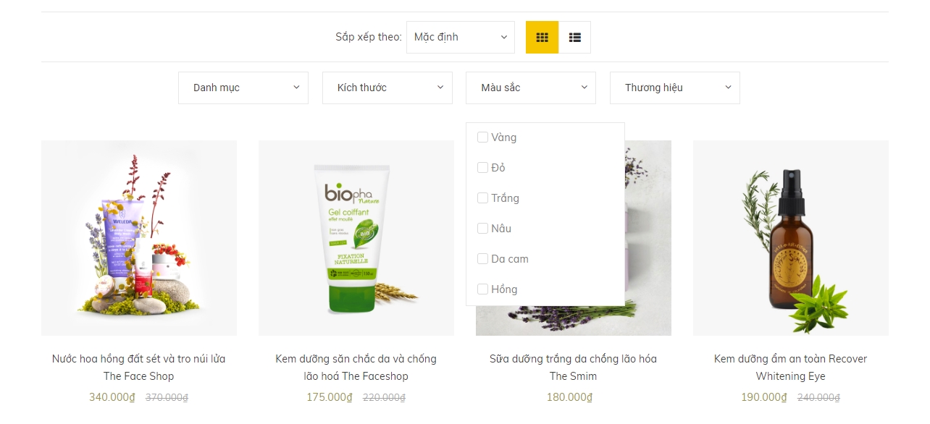The width and height of the screenshot is (930, 424).
Task: Toggle the Da cam checkbox
Action: click(x=482, y=259)
